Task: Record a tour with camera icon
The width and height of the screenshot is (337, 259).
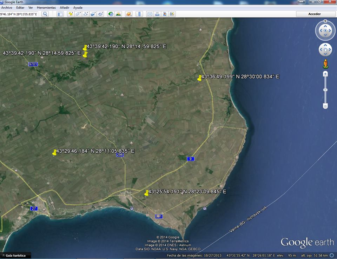Action: pyautogui.click(x=101, y=14)
